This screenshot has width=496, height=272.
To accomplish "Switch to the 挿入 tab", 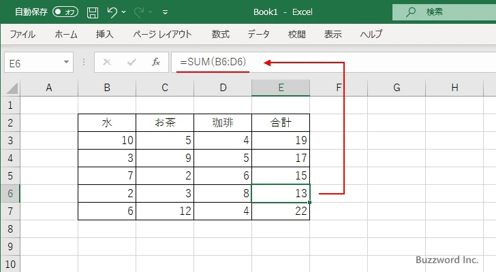I will (105, 34).
